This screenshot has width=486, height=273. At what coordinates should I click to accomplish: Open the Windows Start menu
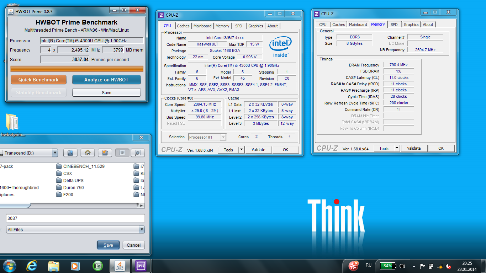[9, 266]
